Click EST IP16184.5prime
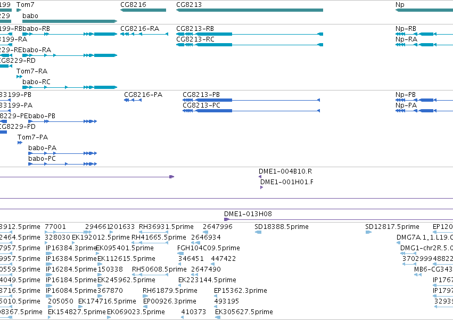453x320 pixels. point(49,285)
